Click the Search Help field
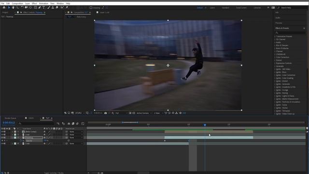The height and width of the screenshot is (174, 309). coord(292,8)
